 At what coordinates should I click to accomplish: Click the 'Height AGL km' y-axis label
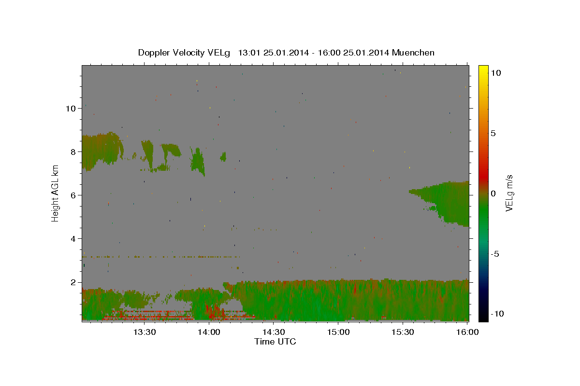(x=55, y=193)
